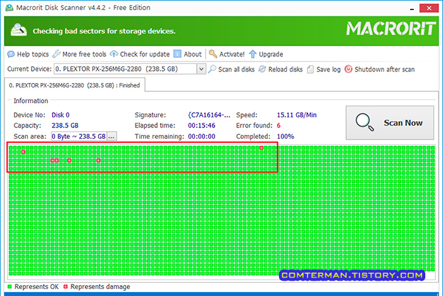Click the Upgrade label
Image resolution: width=443 pixels, height=296 pixels.
coord(271,55)
